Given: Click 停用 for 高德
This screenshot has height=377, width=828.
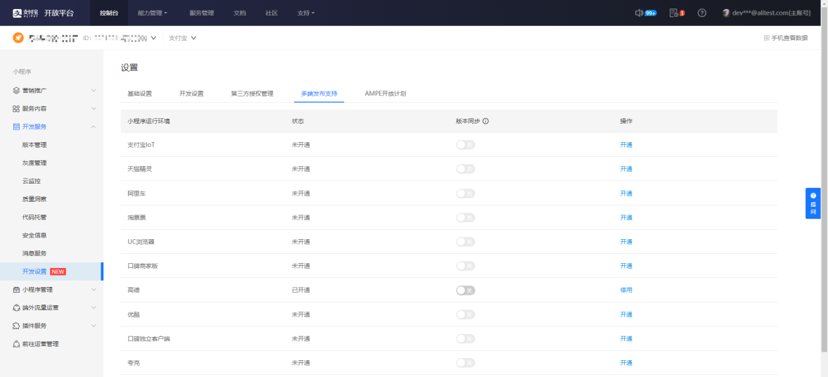Looking at the screenshot, I should tap(626, 290).
